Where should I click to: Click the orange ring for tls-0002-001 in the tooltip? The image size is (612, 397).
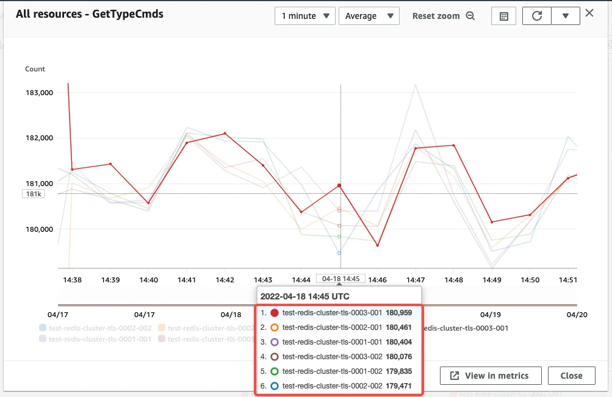(275, 327)
